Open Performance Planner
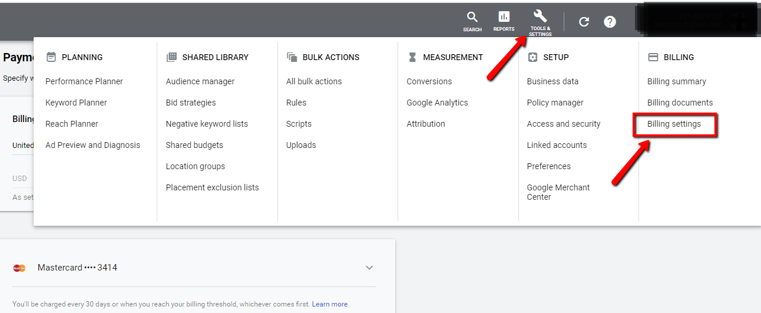The height and width of the screenshot is (313, 761). [x=84, y=81]
